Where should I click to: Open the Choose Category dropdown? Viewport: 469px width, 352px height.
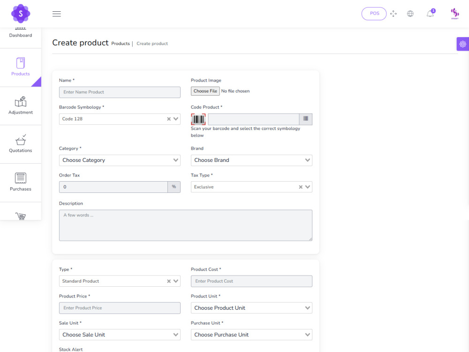click(120, 160)
